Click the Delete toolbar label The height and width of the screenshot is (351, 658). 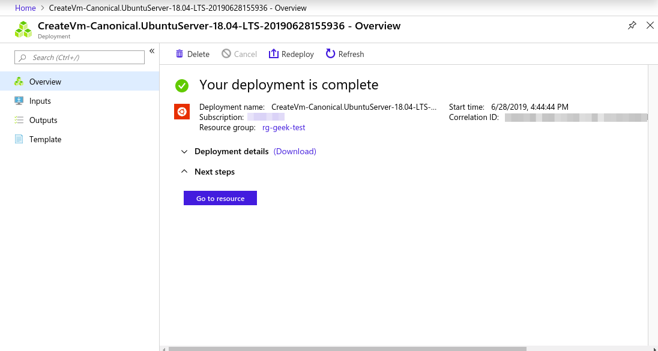198,54
